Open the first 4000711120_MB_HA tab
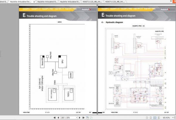Screen dimensions: 176x120 [x=92, y=1]
